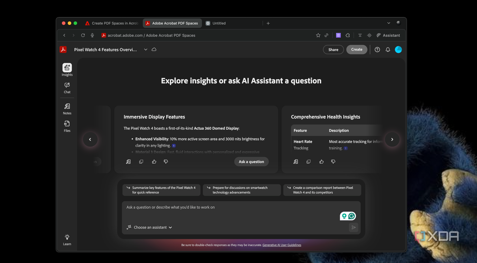This screenshot has height=263, width=477.
Task: Add Immersive Display Features card to notes
Action: click(128, 162)
